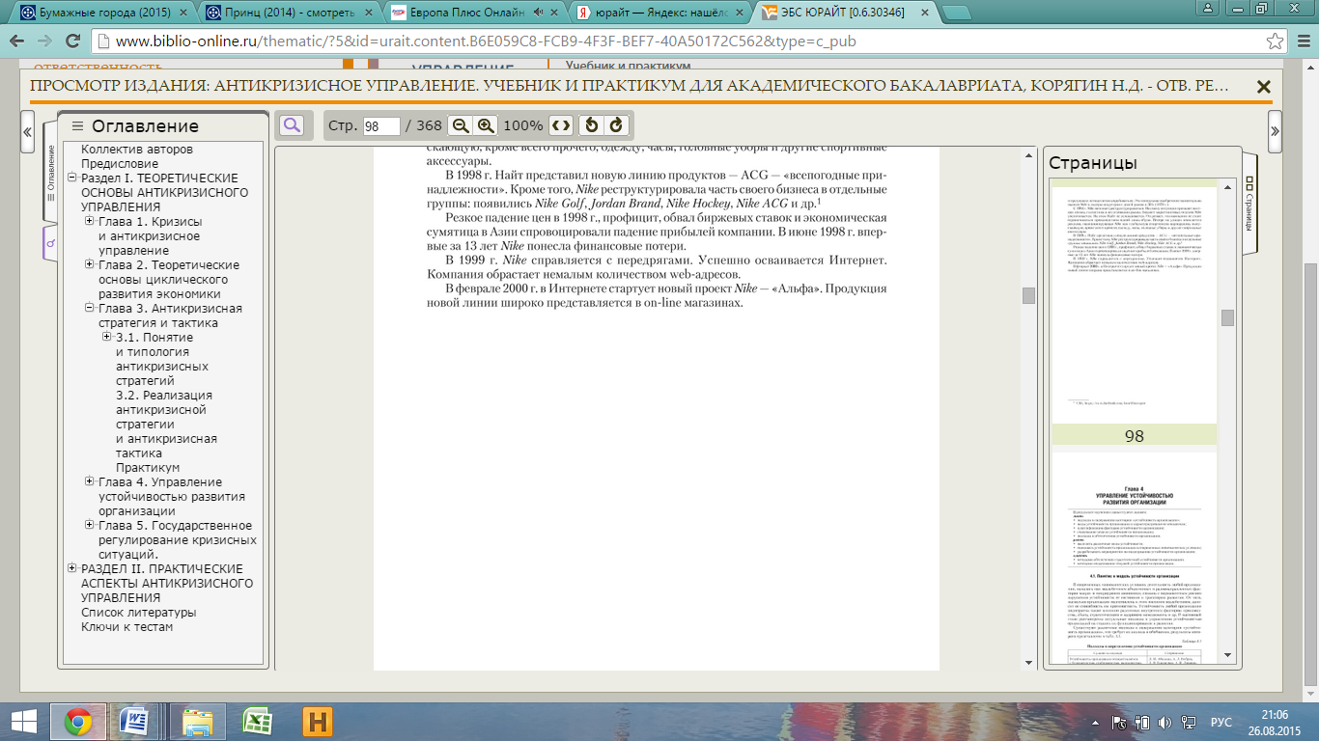Switch to юрайт — Яндекс tab
This screenshot has width=1319, height=741.
click(x=659, y=14)
